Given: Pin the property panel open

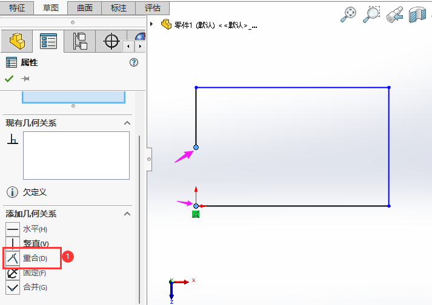Looking at the screenshot, I should click(25, 79).
